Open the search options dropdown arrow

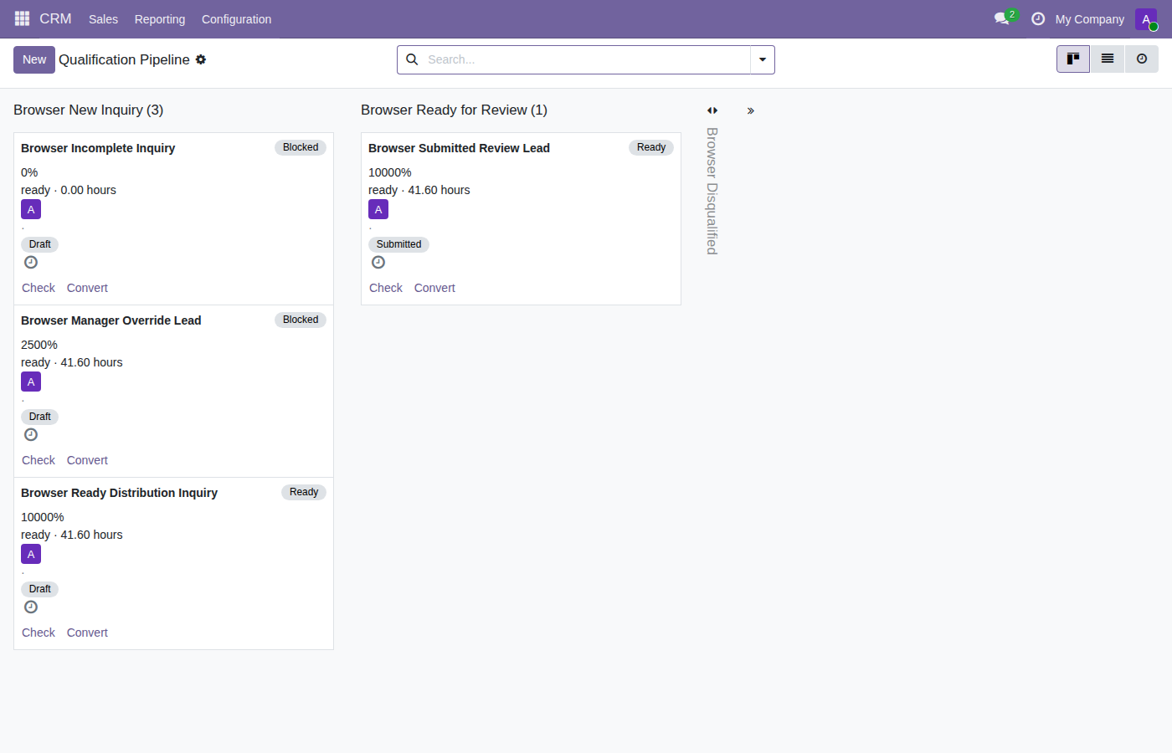[x=763, y=59]
